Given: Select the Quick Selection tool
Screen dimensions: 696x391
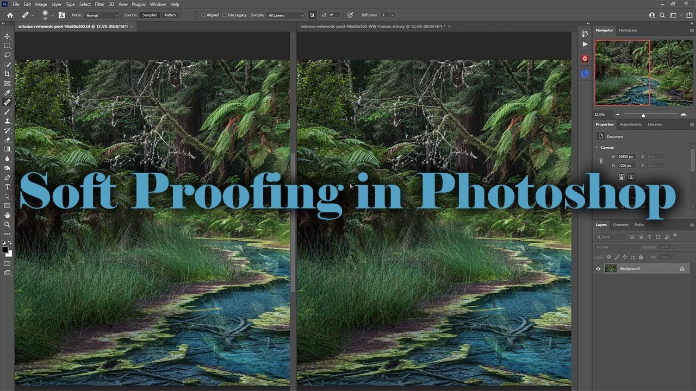Looking at the screenshot, I should click(x=7, y=65).
